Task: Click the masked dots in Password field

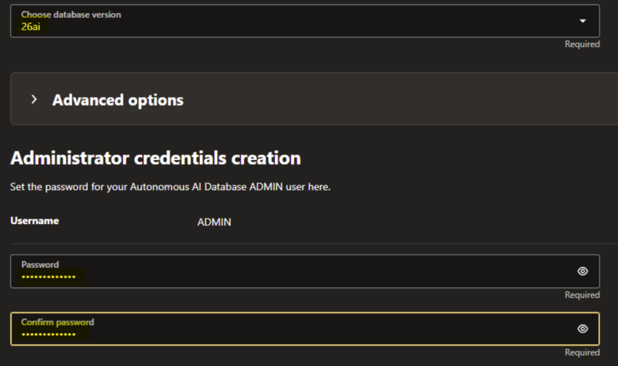Action: coord(48,277)
